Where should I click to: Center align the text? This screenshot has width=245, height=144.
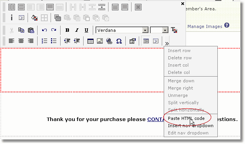point(21,41)
